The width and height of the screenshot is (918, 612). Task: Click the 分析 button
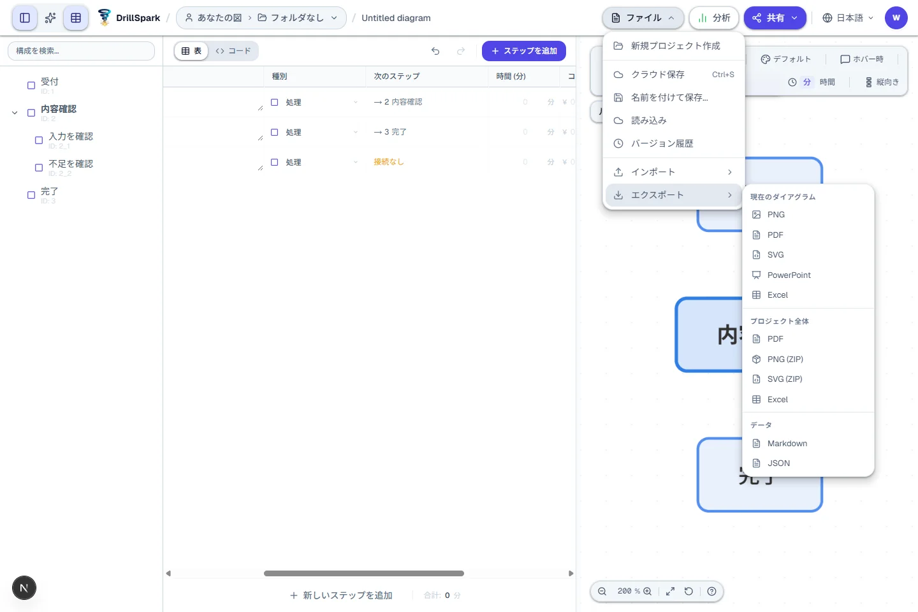pos(714,18)
